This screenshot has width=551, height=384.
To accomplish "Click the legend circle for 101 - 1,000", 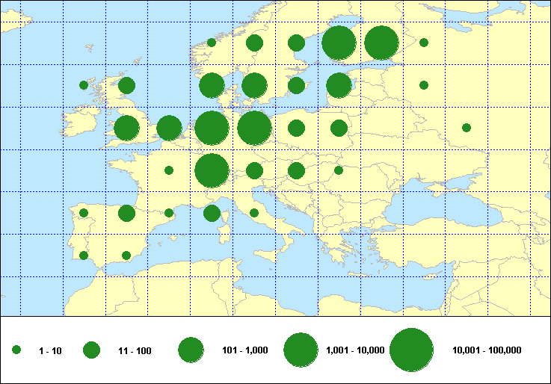I will click(191, 350).
